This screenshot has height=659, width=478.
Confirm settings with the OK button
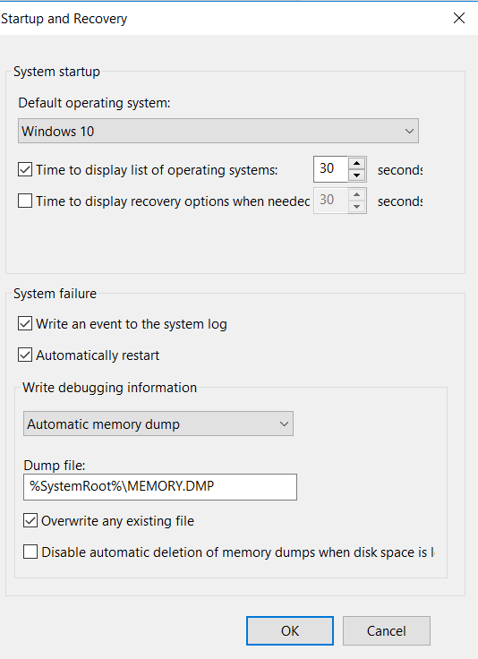(x=290, y=630)
